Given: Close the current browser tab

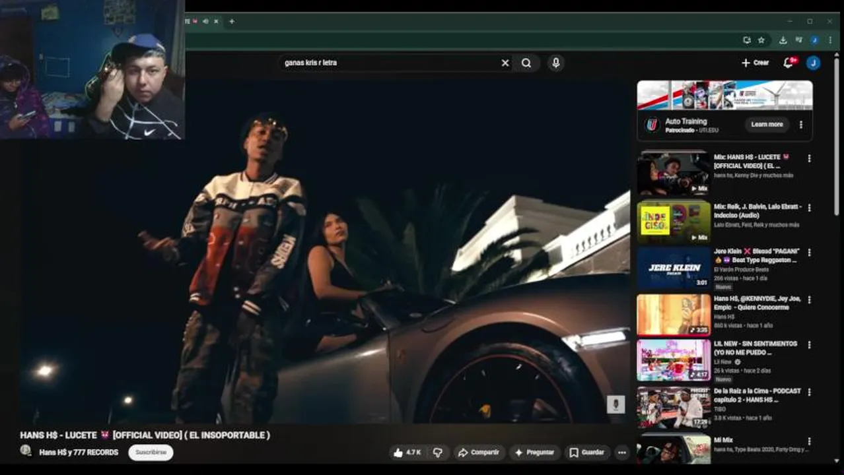Looking at the screenshot, I should coord(216,21).
